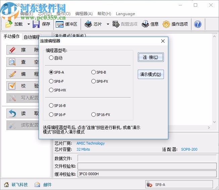The height and width of the screenshot is (190, 219).
Task: Click the log panel scroll up arrow
Action: 214,36
